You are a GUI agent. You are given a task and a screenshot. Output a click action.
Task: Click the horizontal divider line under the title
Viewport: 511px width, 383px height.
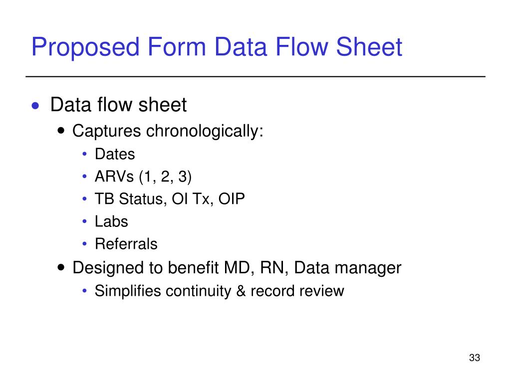click(x=255, y=77)
